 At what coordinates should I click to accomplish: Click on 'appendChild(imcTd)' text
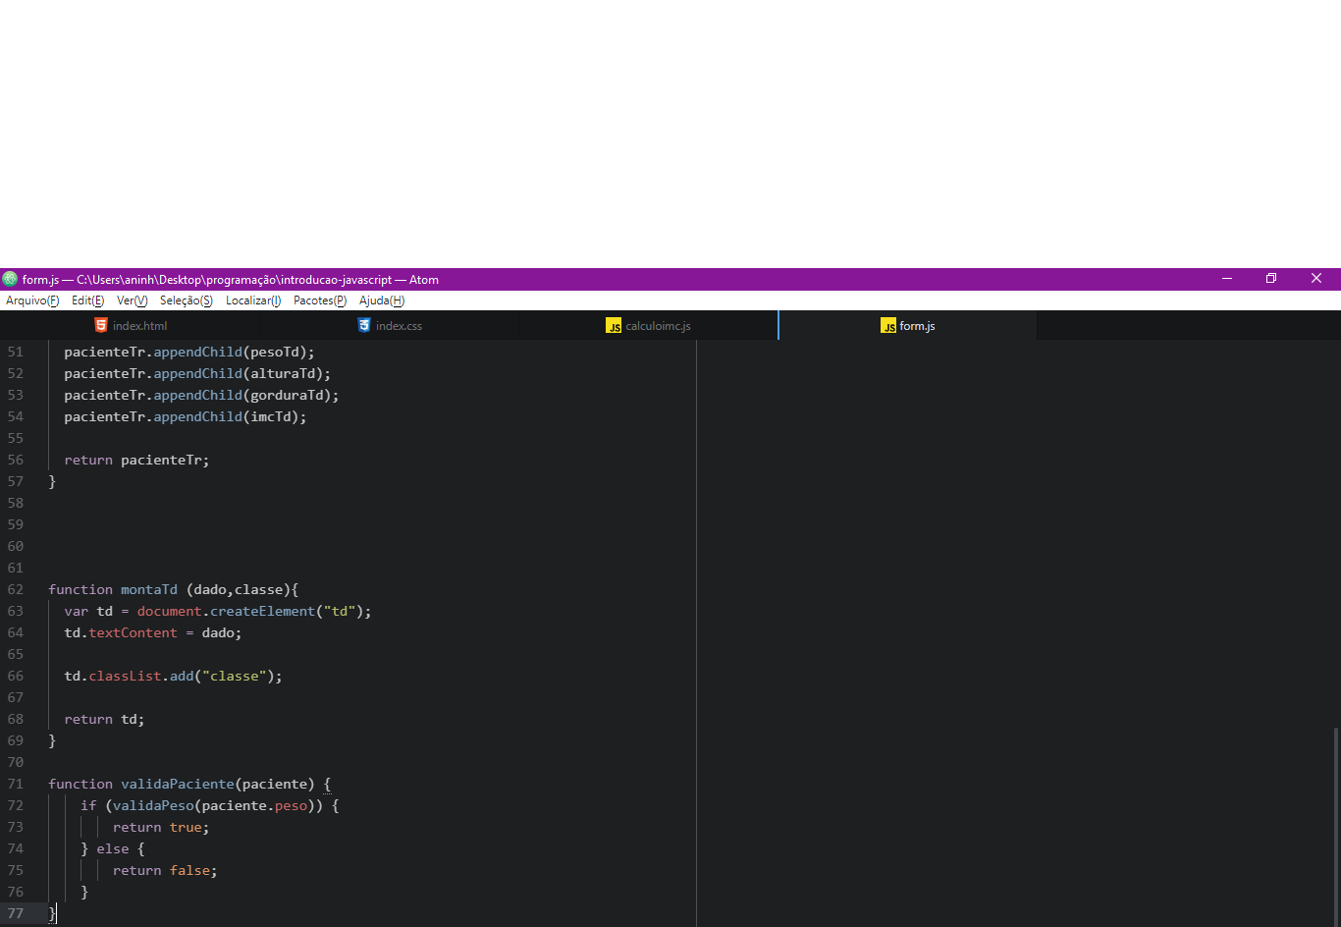click(x=226, y=416)
